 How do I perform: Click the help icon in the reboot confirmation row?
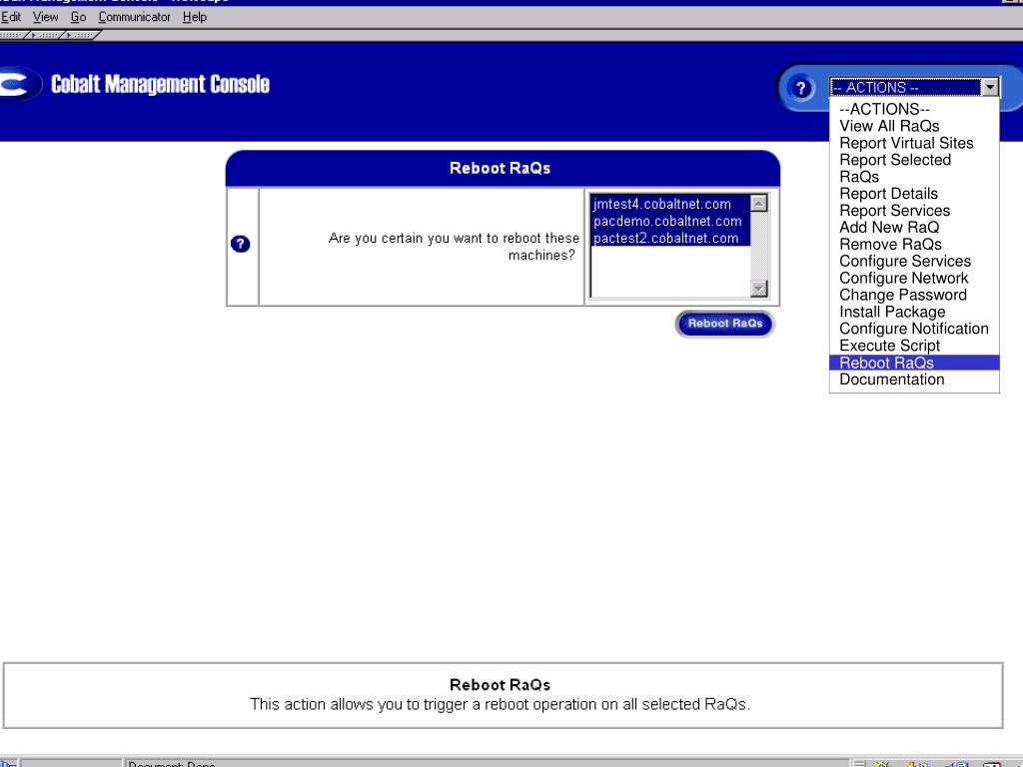point(240,244)
